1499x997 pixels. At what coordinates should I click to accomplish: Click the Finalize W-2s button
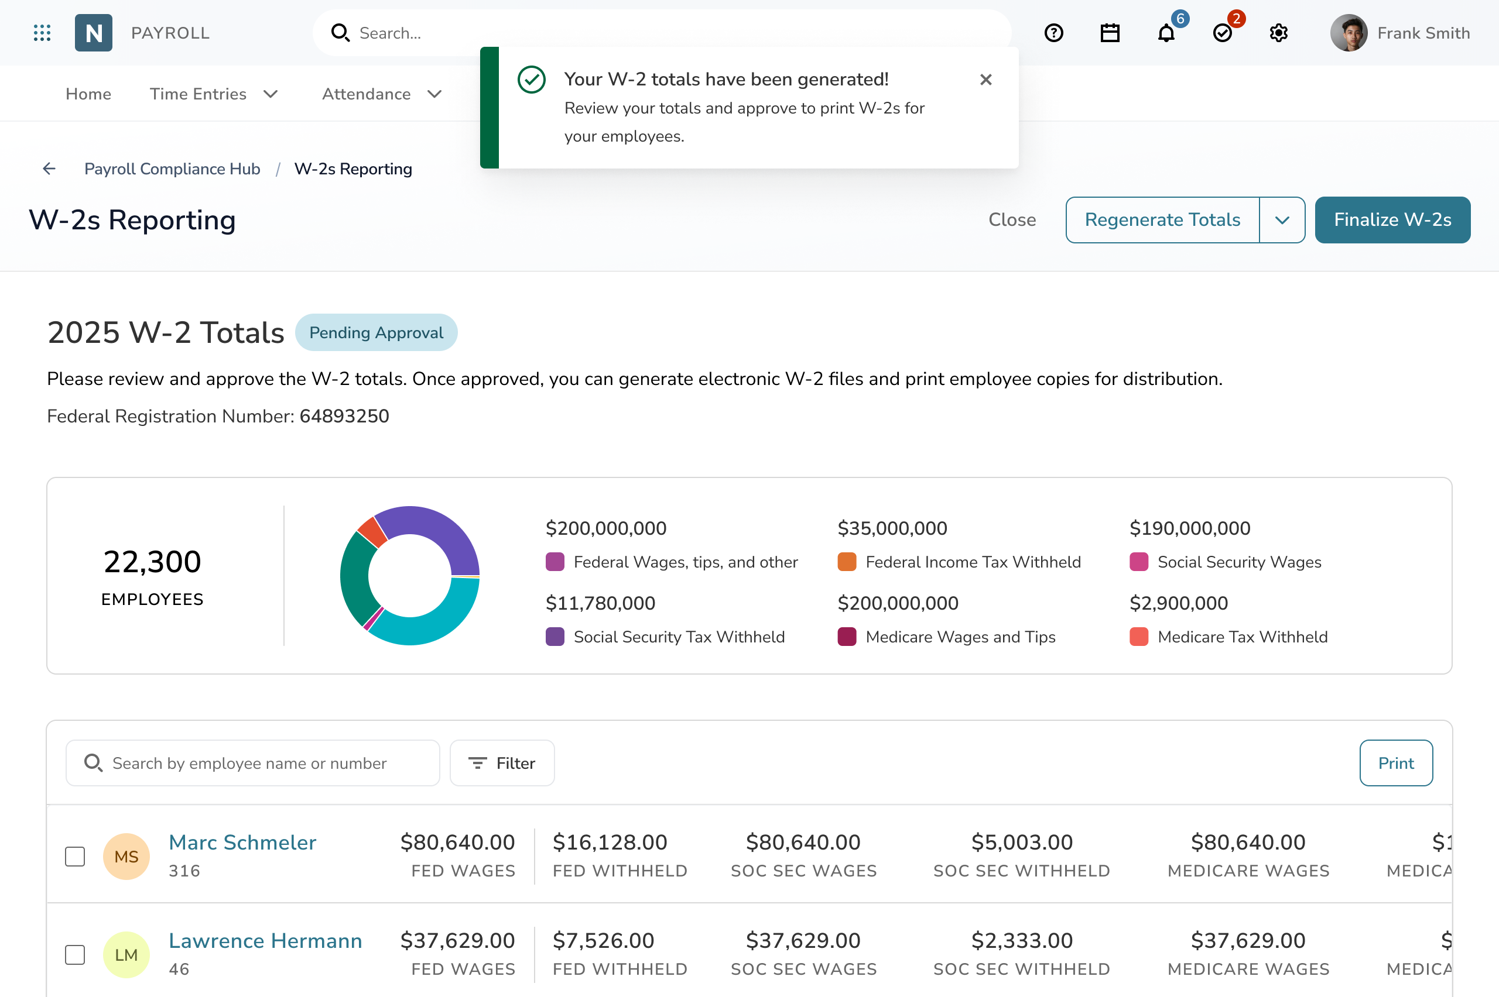pos(1392,219)
